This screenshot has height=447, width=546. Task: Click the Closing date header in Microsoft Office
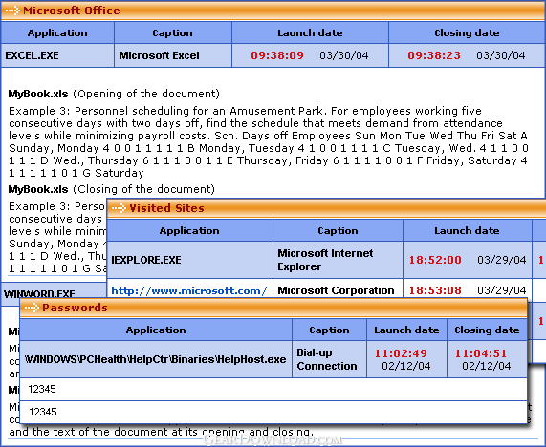467,33
